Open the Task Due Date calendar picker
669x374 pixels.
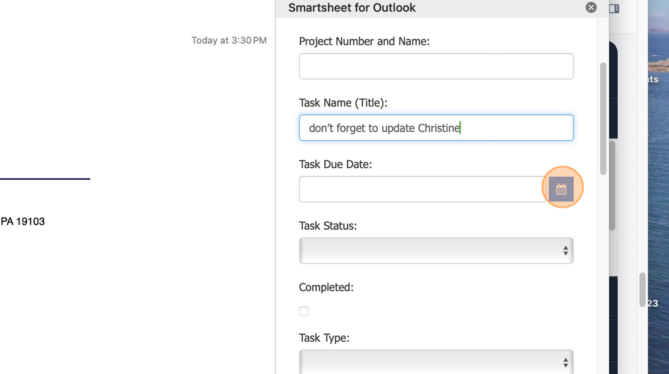tap(561, 189)
